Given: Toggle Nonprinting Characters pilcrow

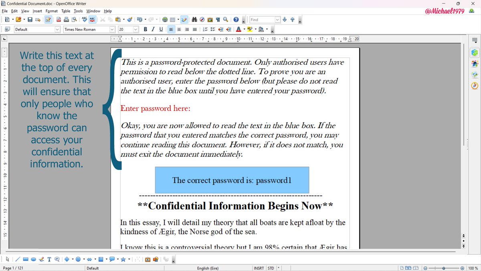Looking at the screenshot, I should [x=218, y=19].
